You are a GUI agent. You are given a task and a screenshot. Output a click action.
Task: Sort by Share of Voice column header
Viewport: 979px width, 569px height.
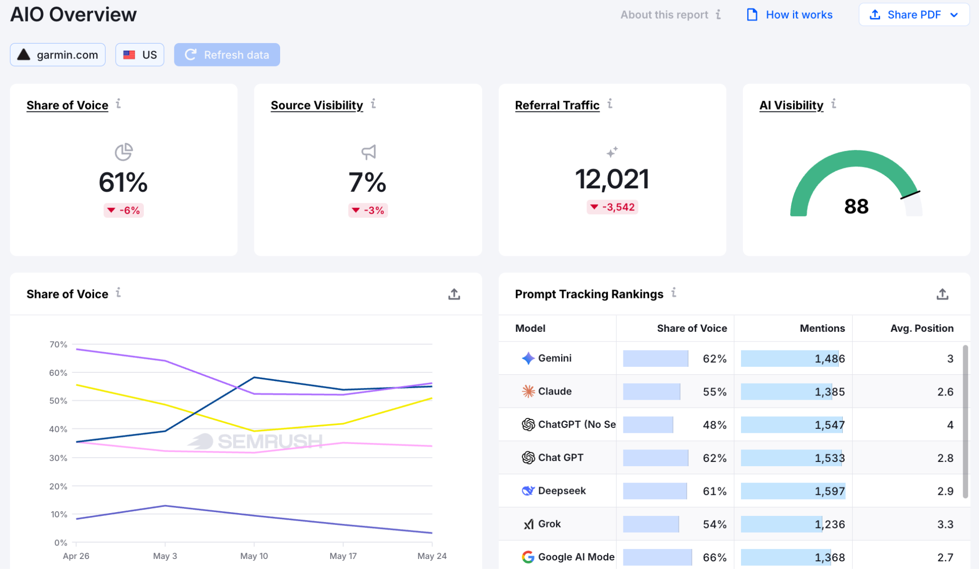[x=692, y=328]
